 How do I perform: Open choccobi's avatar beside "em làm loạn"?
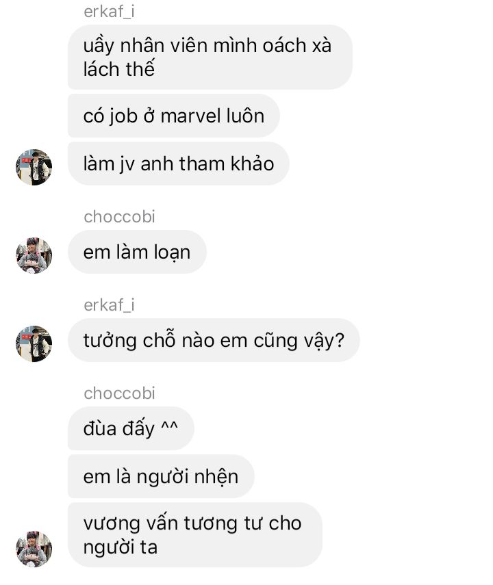click(x=34, y=255)
